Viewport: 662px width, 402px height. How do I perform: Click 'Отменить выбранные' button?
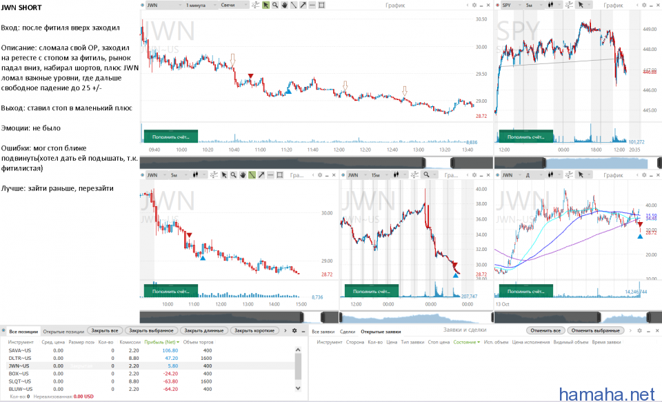(595, 331)
